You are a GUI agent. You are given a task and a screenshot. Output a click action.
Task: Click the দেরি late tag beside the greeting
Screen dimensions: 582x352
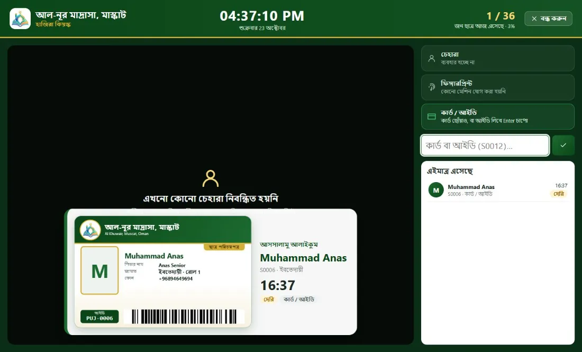[269, 299]
